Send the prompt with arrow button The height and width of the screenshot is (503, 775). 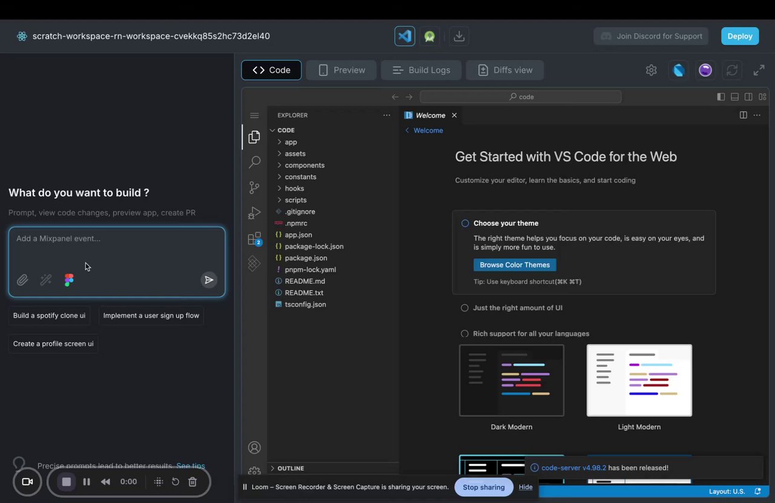209,280
